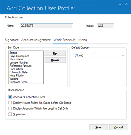The width and height of the screenshot is (131, 135).
Task: Save the collection user profile
Action: point(98,127)
